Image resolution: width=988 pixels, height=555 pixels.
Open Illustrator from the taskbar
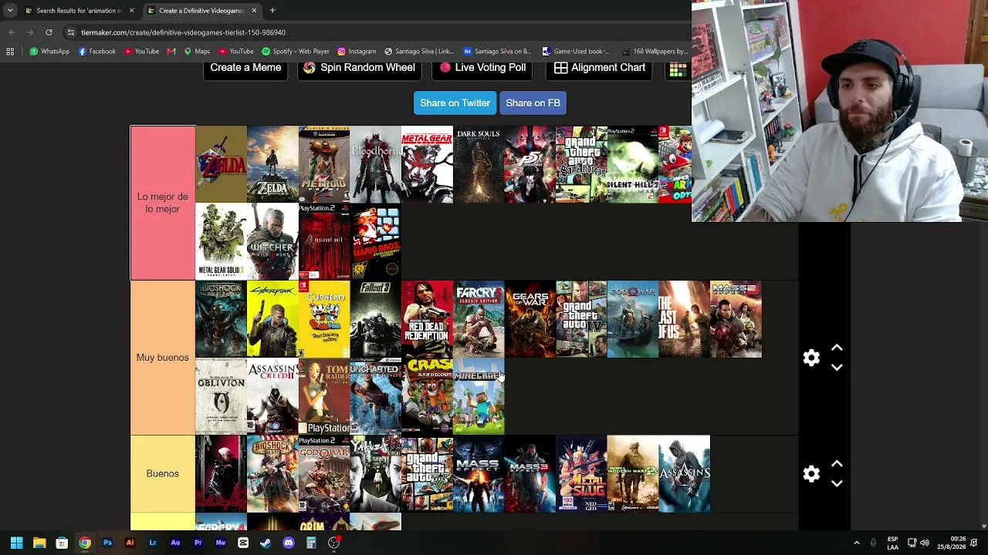[130, 543]
